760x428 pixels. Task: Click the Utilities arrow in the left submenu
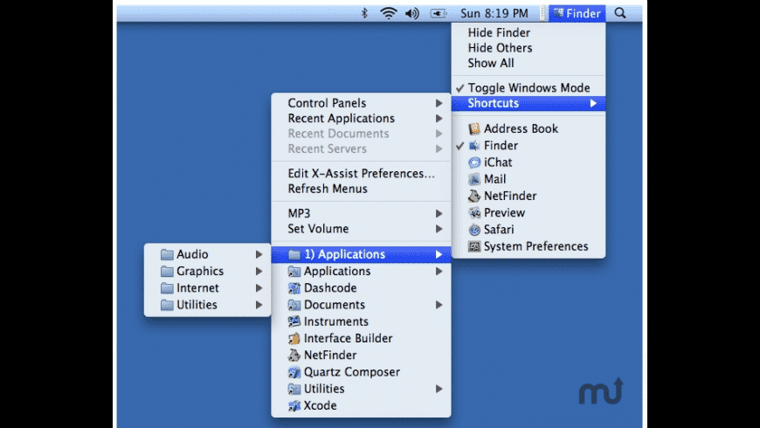[x=259, y=305]
